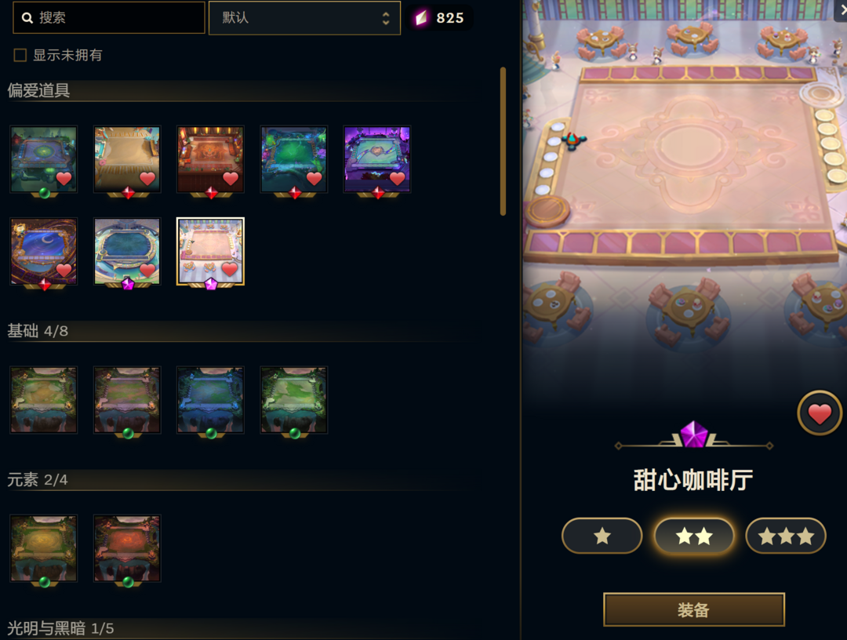
Task: Toggle favorite heart on 甜心咖啡厅 preview
Action: coord(819,413)
